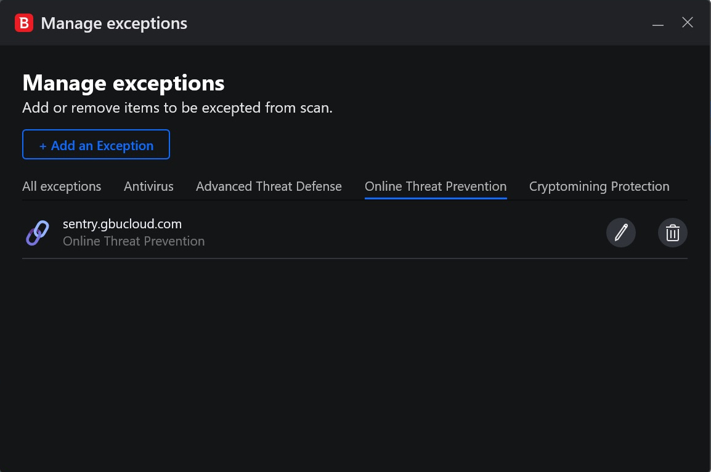Click the red Bitdefender B logo
The image size is (711, 472).
[x=24, y=23]
